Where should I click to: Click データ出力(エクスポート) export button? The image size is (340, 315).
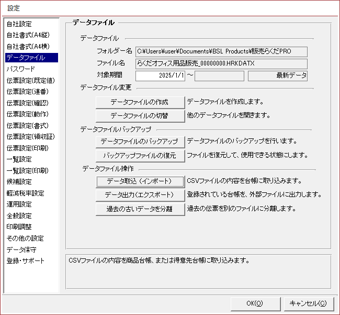pos(140,195)
